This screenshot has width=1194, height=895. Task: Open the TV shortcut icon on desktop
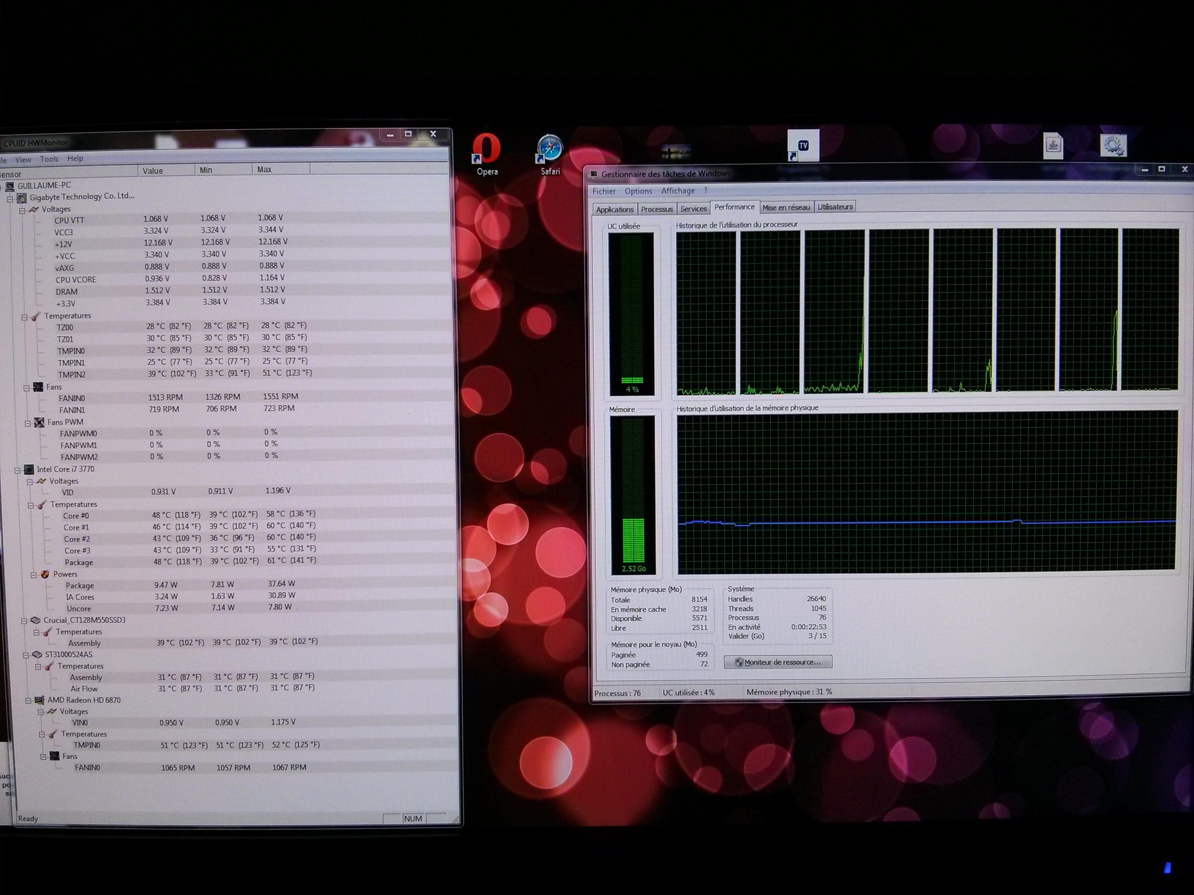click(803, 145)
